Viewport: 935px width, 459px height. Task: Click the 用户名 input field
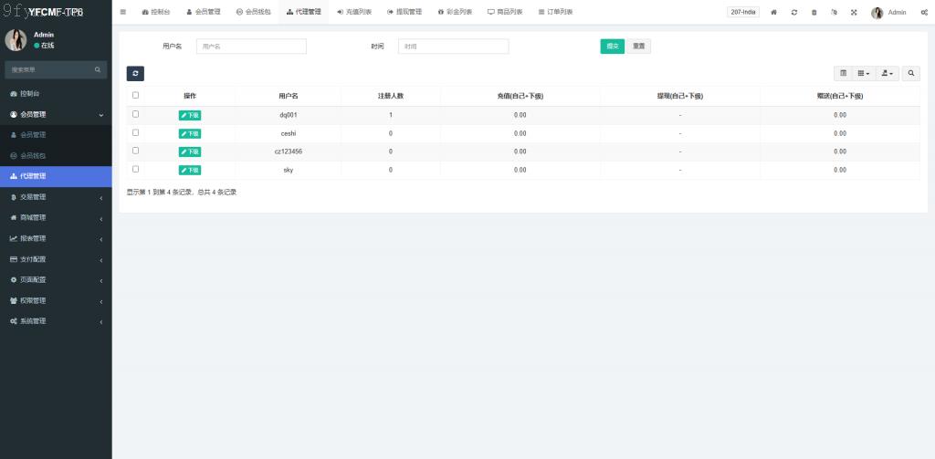(251, 47)
